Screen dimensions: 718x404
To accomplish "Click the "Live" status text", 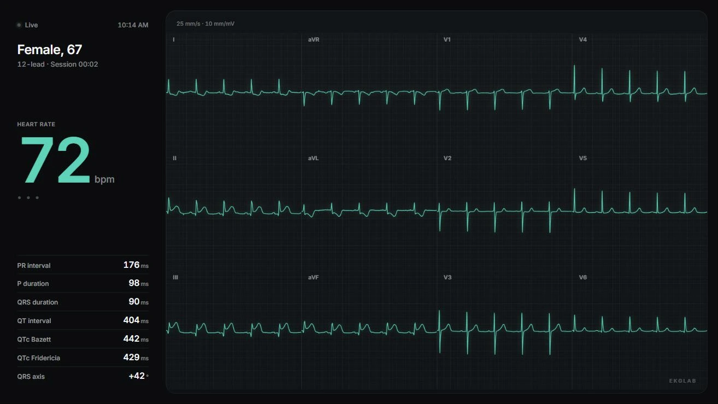I will (31, 25).
